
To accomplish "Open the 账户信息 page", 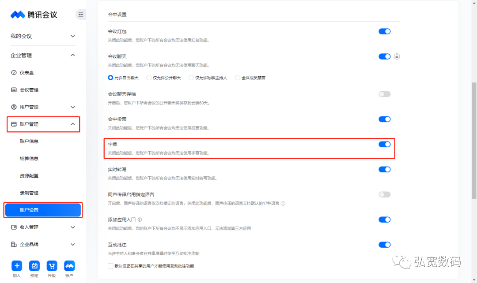I will pyautogui.click(x=29, y=141).
